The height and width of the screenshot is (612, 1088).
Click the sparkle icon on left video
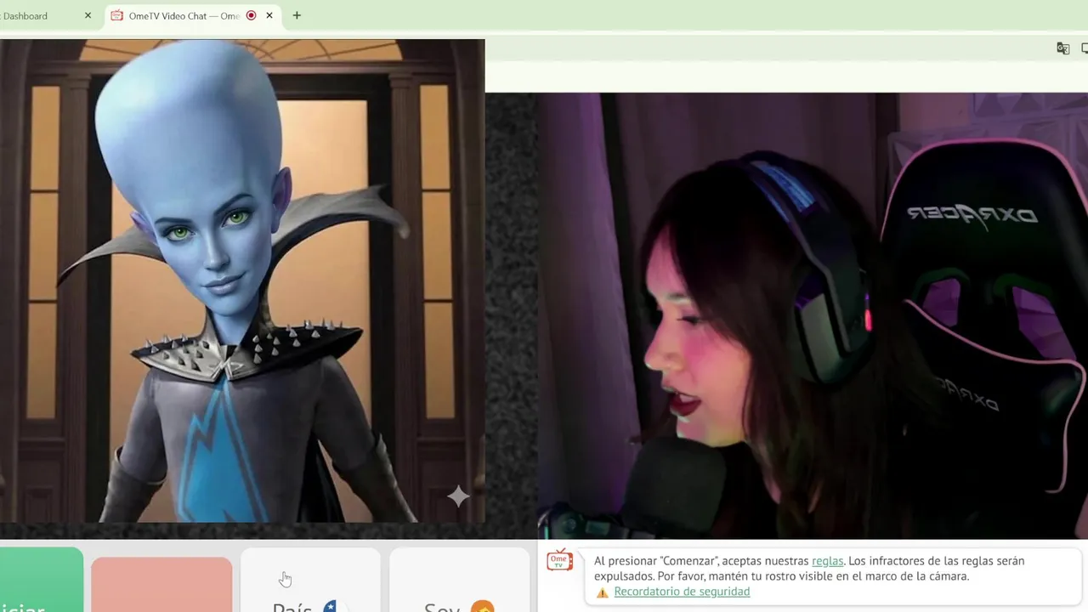pos(458,496)
